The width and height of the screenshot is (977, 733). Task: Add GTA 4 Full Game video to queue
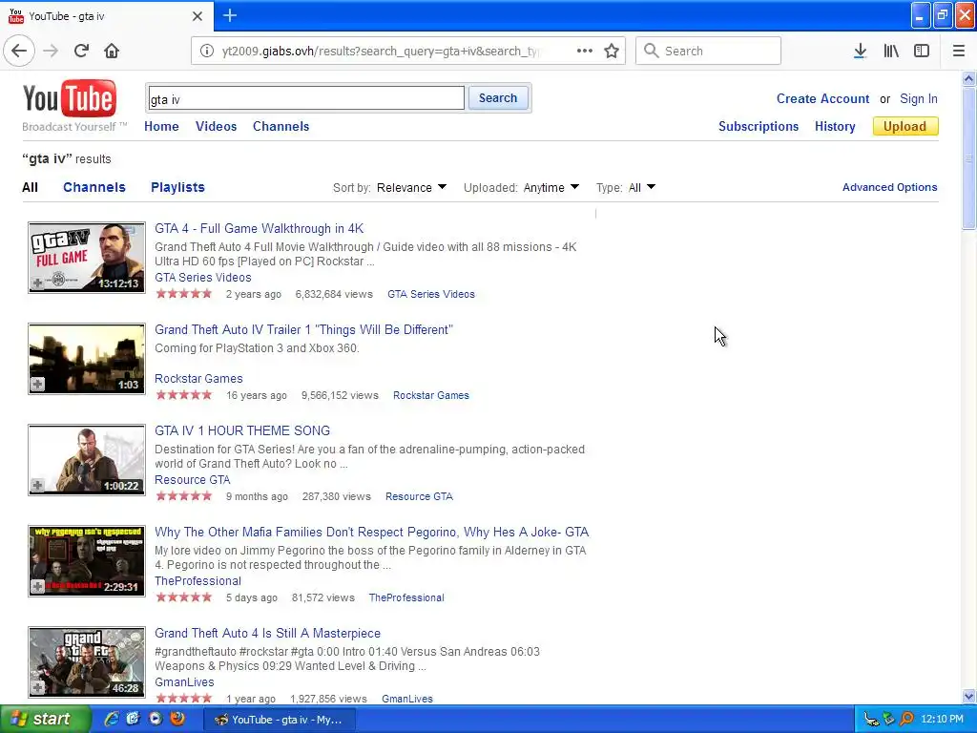click(x=38, y=283)
